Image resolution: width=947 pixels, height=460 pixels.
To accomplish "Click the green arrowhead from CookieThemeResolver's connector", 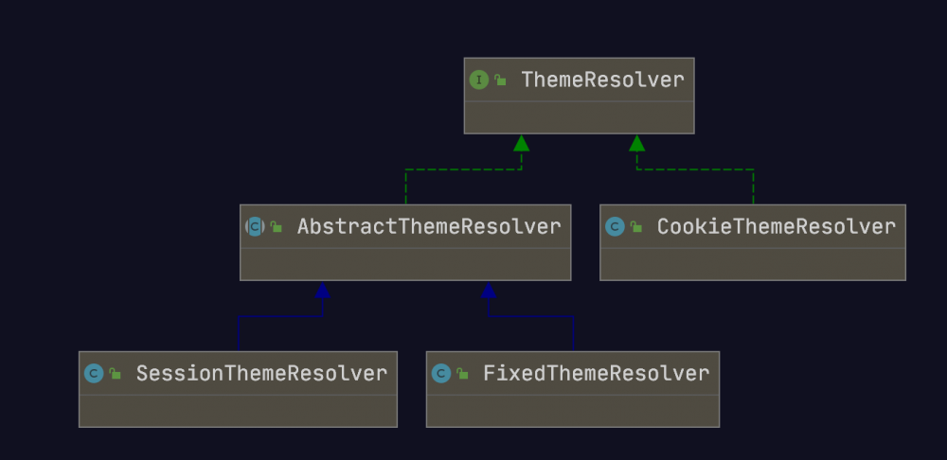I will click(637, 143).
